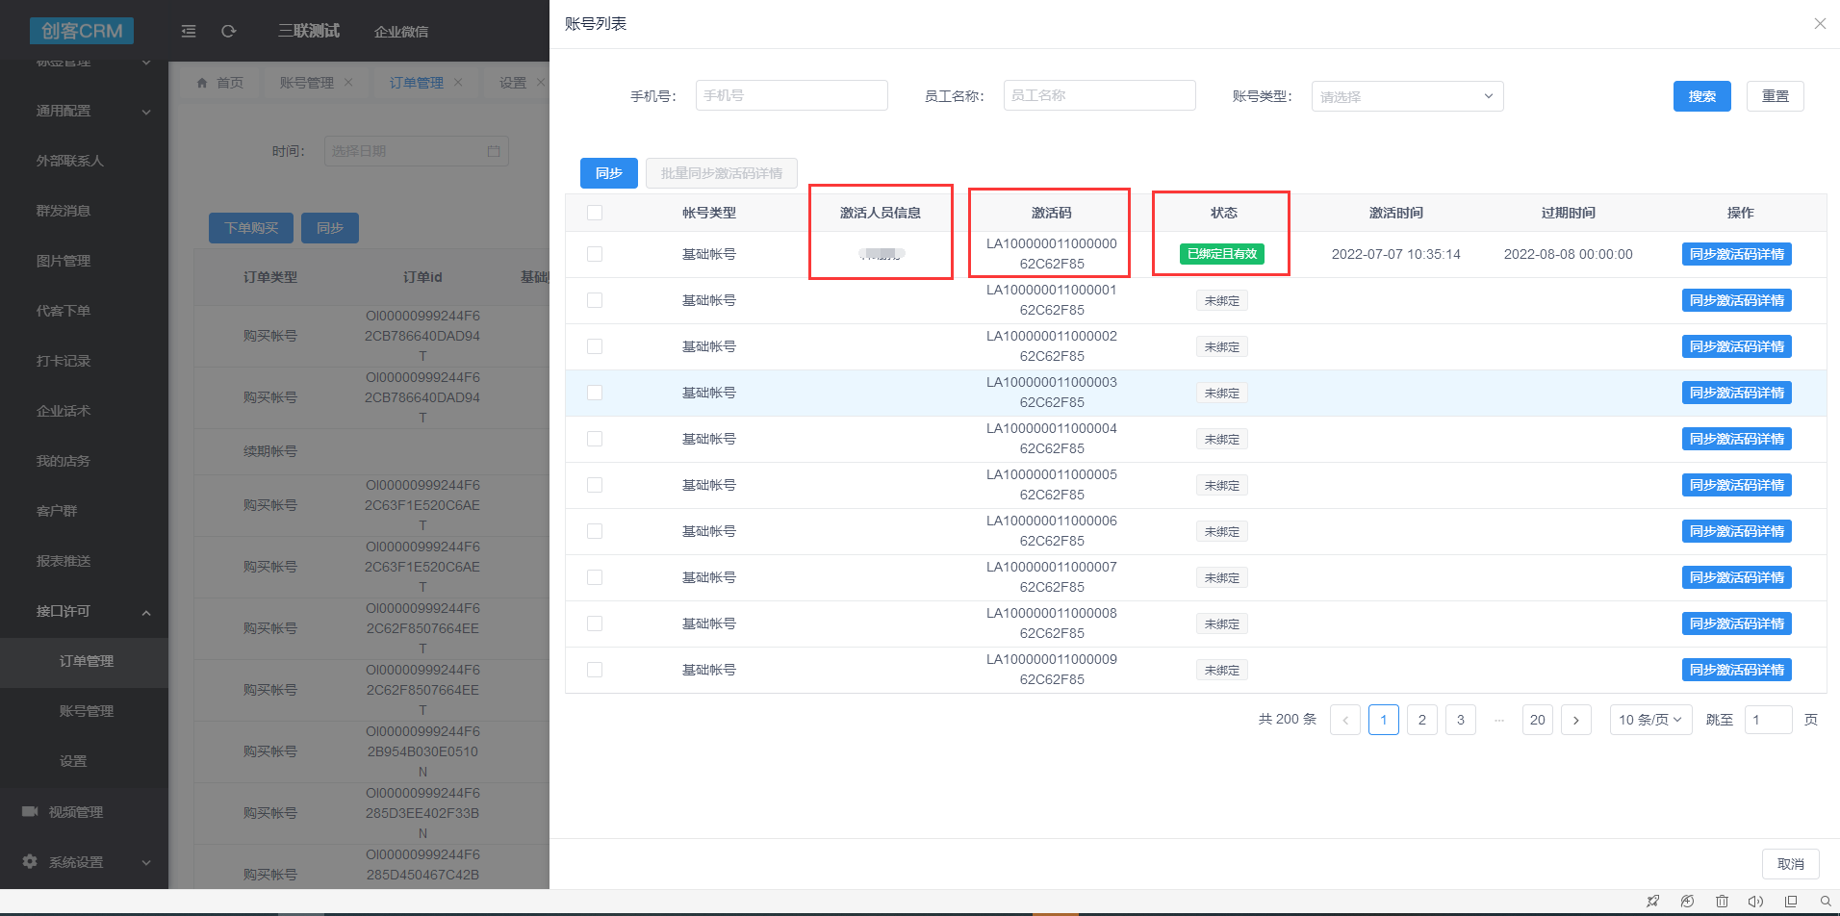Check the row for code LA100000011000004
Viewport: 1840px width, 916px height.
click(595, 439)
